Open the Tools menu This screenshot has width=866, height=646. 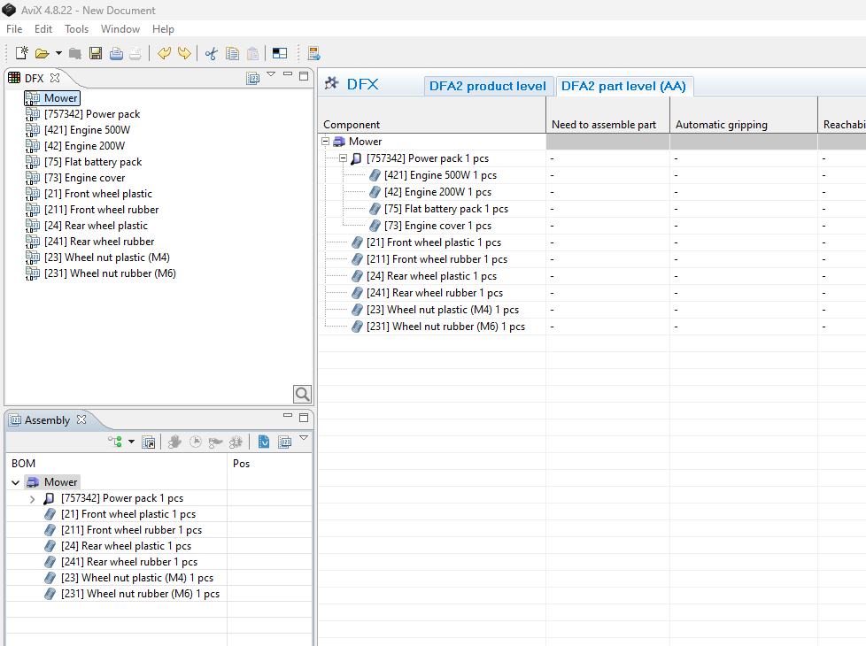76,29
